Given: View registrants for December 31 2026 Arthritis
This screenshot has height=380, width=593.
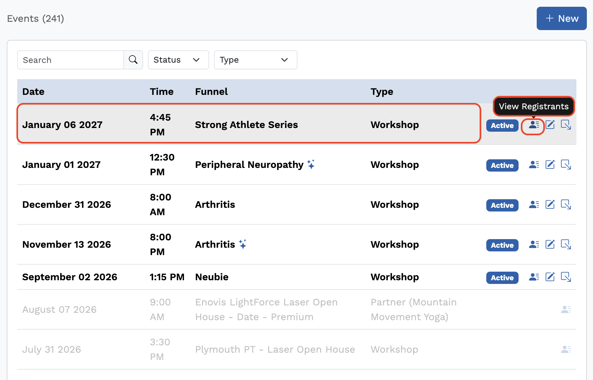Looking at the screenshot, I should click(x=534, y=205).
